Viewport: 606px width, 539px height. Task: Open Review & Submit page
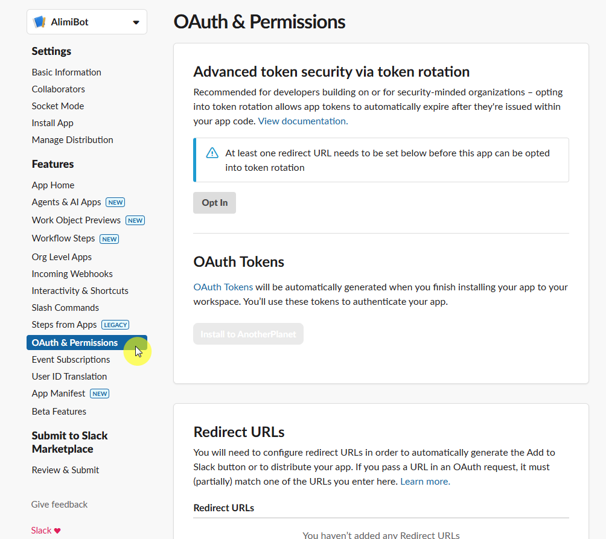[x=65, y=470]
